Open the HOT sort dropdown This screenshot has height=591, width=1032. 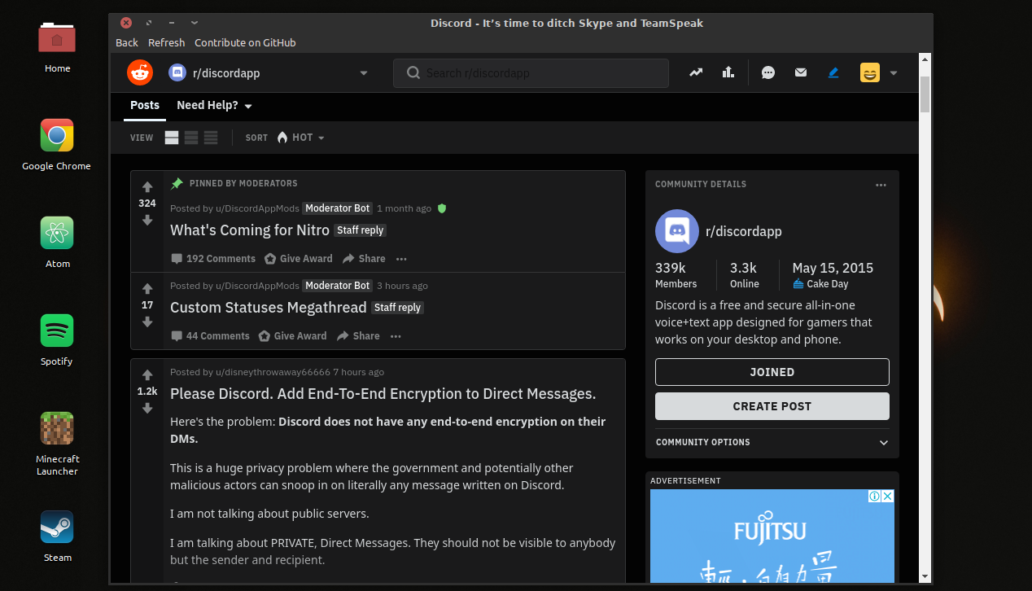coord(300,138)
